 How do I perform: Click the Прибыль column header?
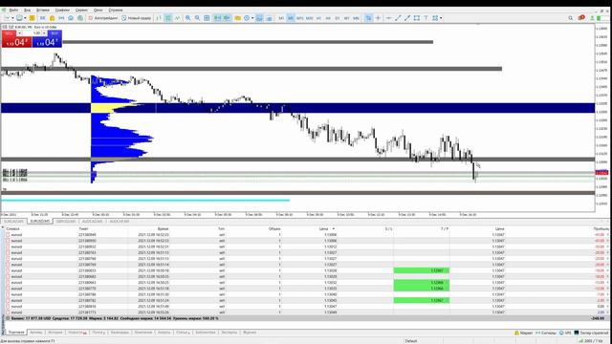(x=601, y=228)
